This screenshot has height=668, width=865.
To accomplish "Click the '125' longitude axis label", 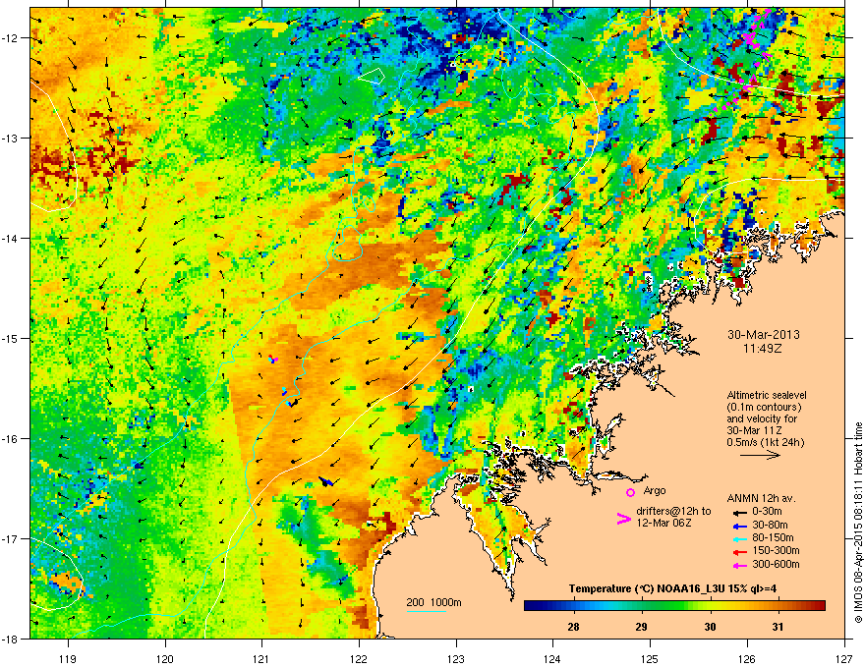I will tap(650, 658).
